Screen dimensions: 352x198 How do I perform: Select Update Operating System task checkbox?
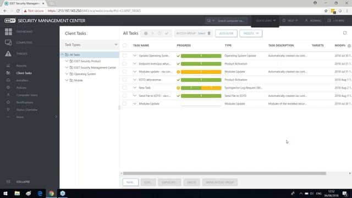tap(125, 56)
